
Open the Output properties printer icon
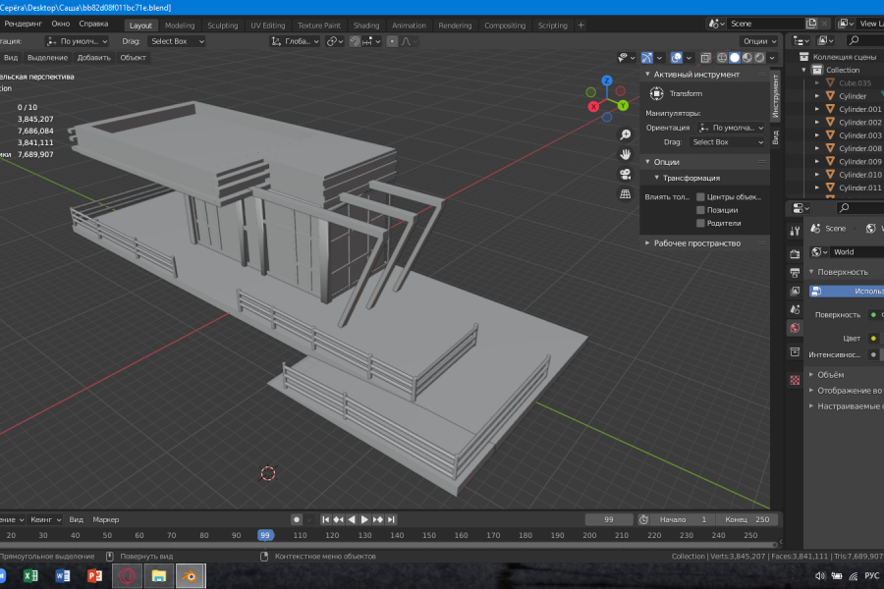coord(795,272)
